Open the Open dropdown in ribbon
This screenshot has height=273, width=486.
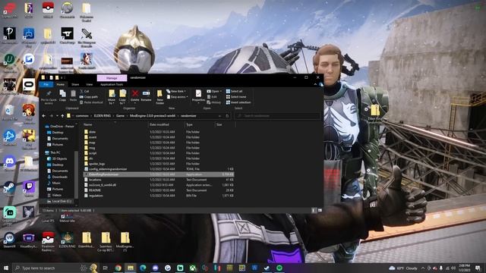click(x=214, y=91)
